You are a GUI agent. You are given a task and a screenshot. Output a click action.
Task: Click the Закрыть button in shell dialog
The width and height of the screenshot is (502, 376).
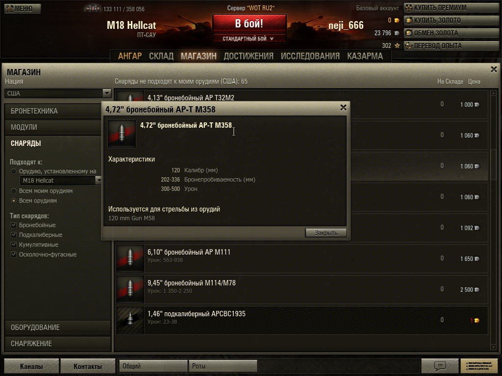326,233
